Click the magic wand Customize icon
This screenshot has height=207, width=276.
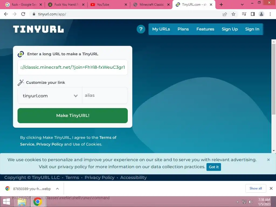click(20, 82)
